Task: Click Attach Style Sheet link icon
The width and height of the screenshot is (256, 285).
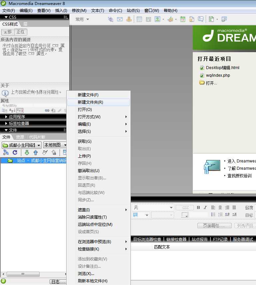Action: 47,110
